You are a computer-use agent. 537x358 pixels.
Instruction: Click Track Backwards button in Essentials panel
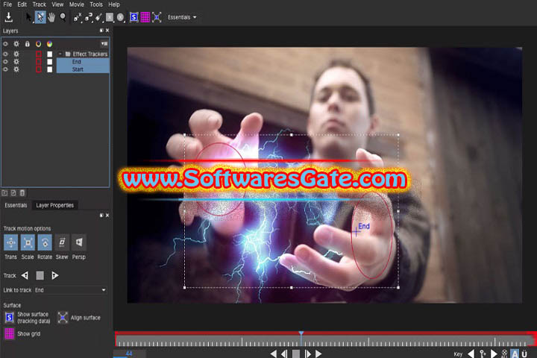25,275
